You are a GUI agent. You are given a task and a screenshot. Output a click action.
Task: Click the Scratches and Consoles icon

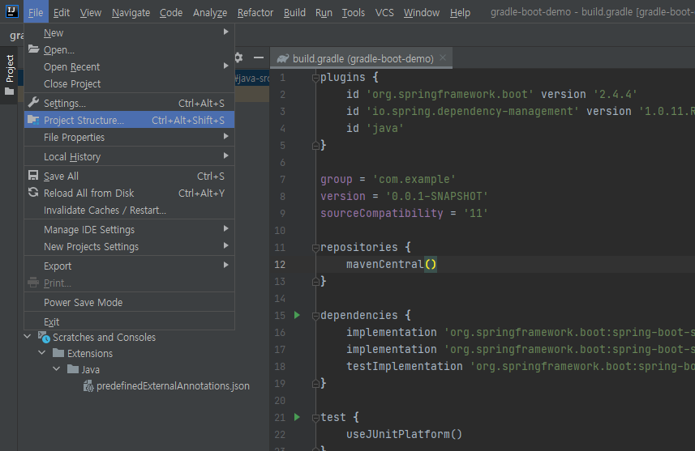[44, 337]
